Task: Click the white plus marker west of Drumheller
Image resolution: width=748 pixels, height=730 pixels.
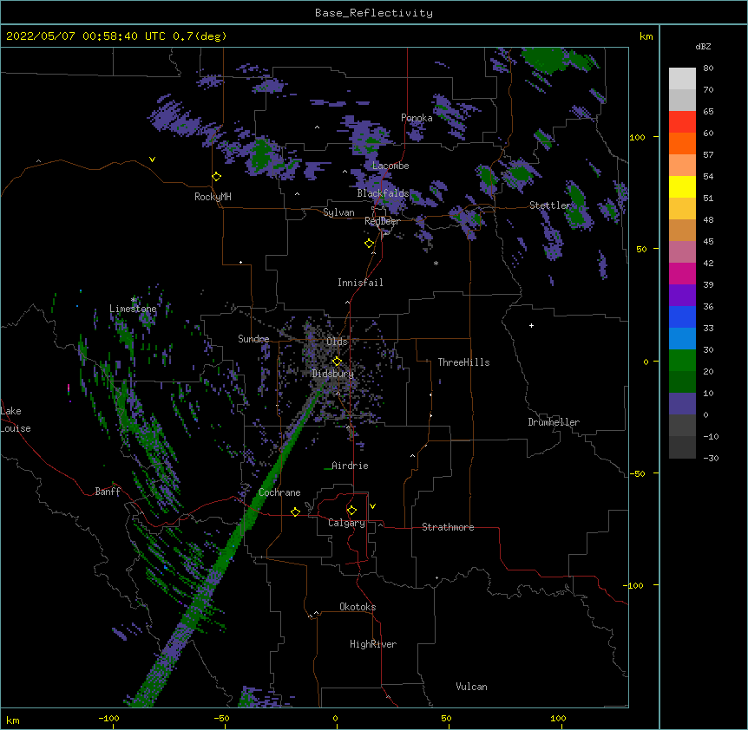Action: point(531,325)
